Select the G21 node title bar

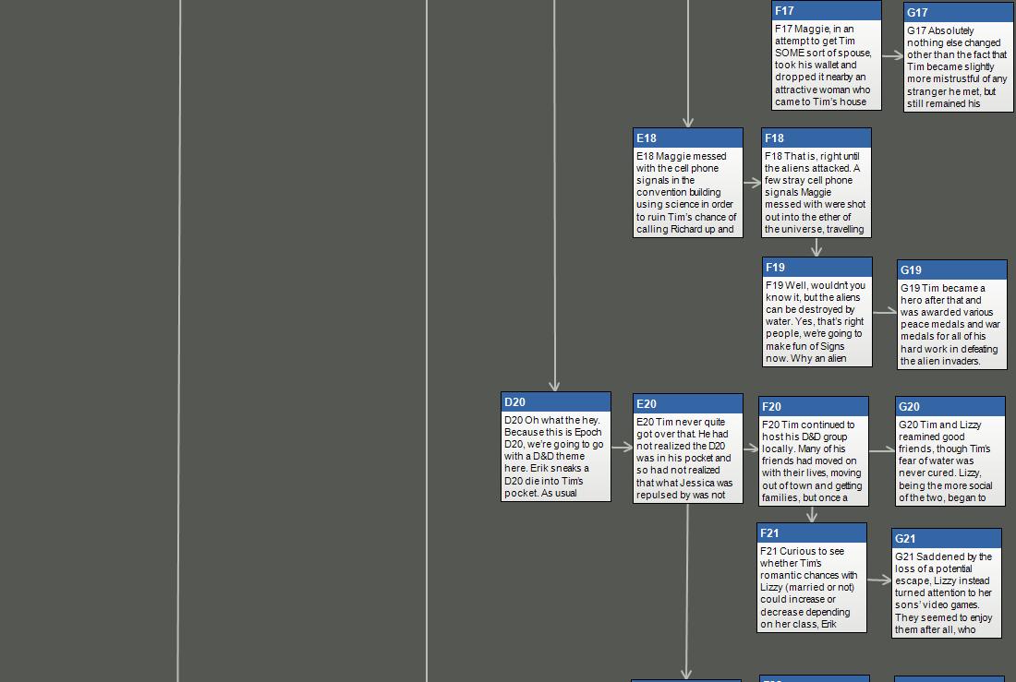point(947,539)
